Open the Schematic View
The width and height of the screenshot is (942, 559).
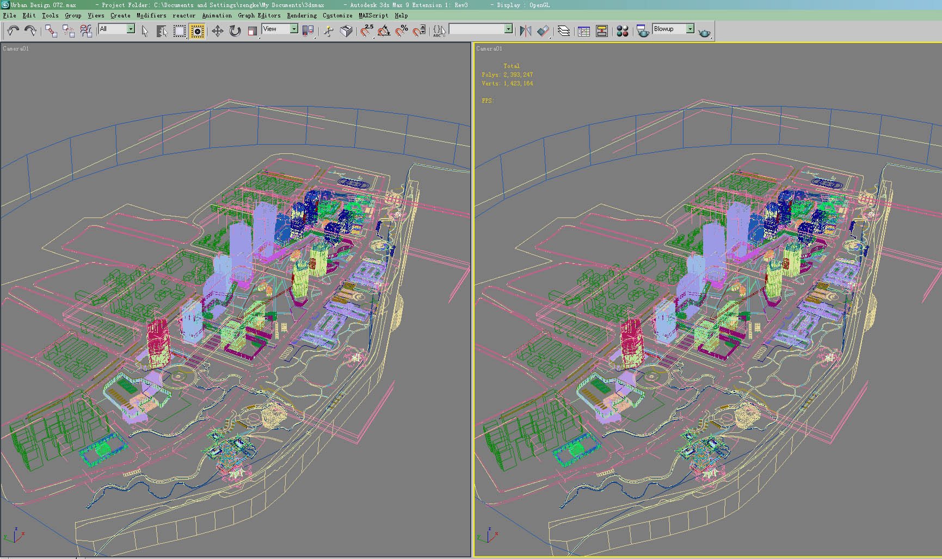click(x=601, y=31)
